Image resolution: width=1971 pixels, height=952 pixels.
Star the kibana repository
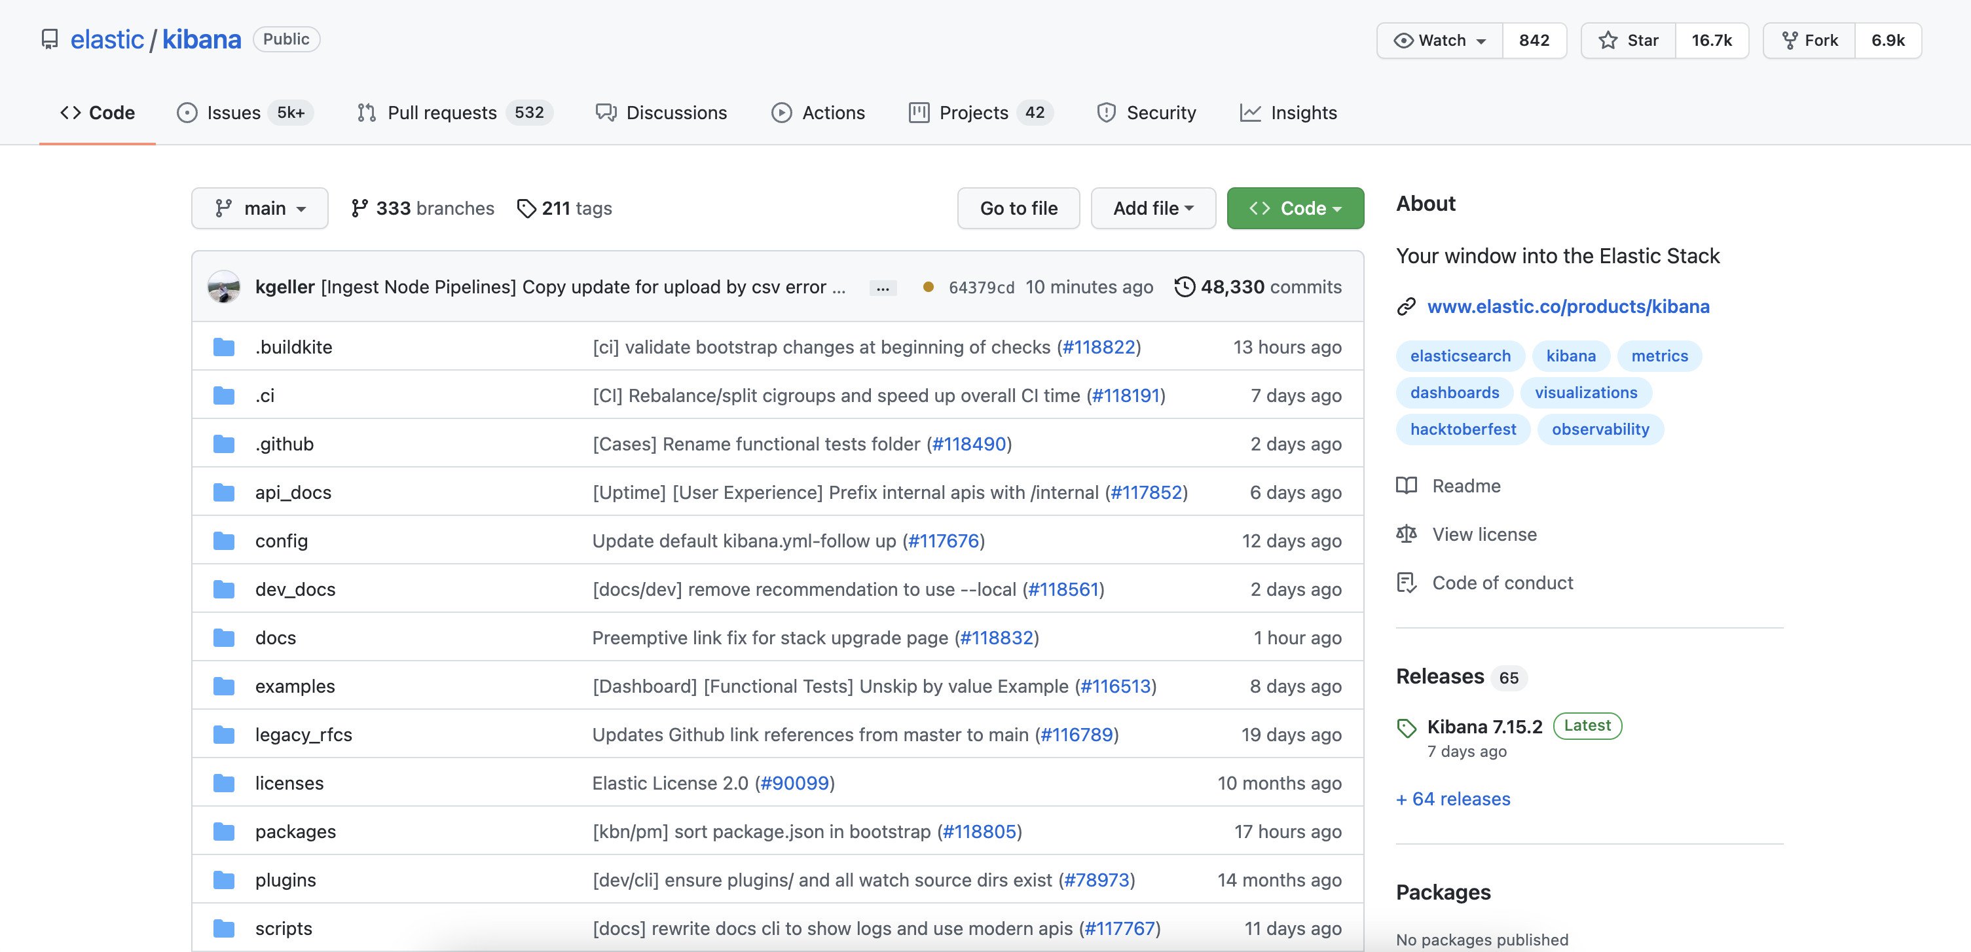pos(1629,41)
